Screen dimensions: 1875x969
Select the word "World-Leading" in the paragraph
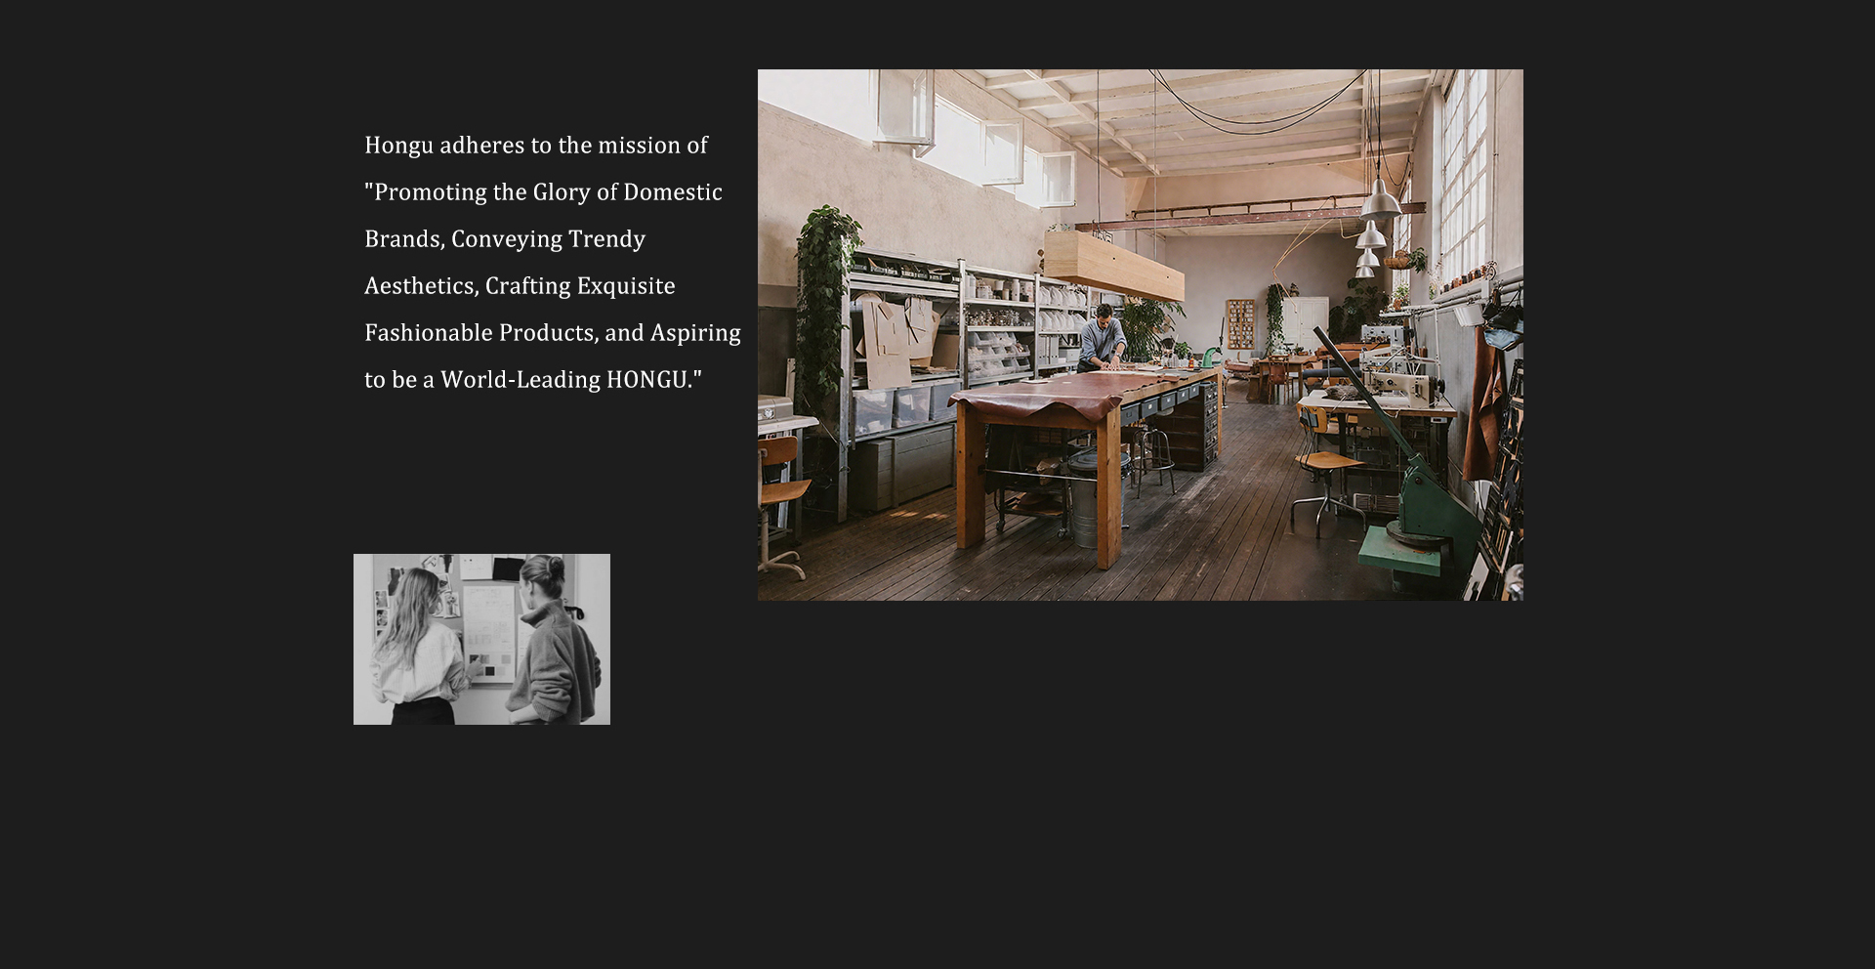click(x=521, y=380)
